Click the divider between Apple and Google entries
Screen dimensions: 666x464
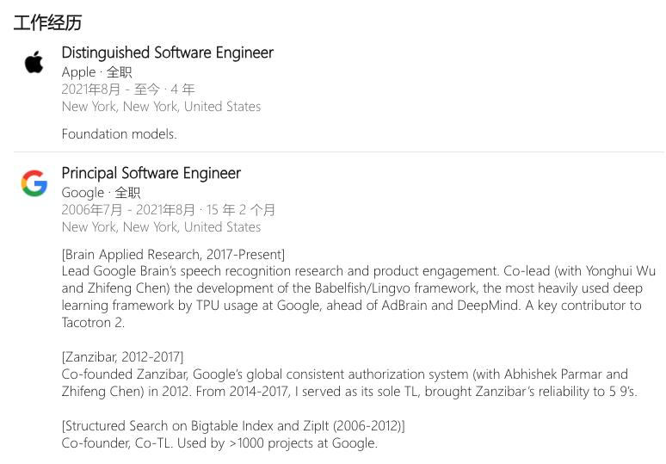(339, 152)
